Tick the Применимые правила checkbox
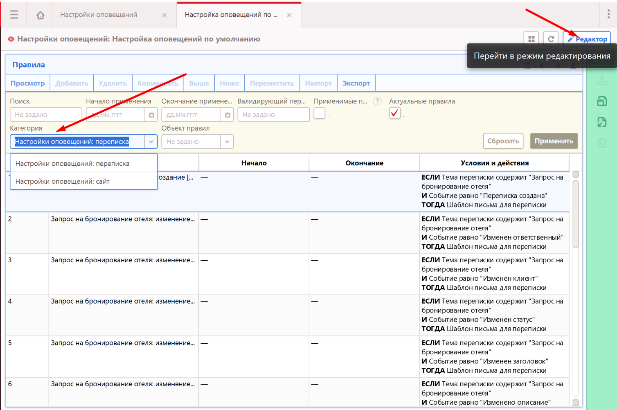 (x=319, y=113)
